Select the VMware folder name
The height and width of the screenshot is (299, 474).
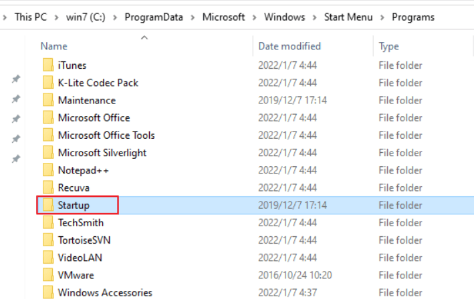pyautogui.click(x=76, y=275)
